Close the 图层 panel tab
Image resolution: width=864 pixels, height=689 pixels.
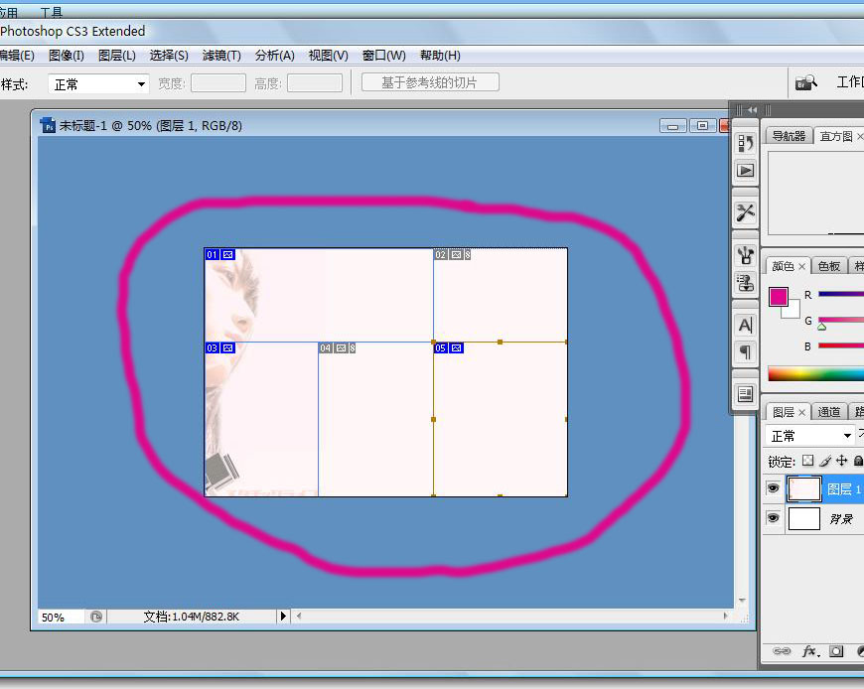click(801, 412)
